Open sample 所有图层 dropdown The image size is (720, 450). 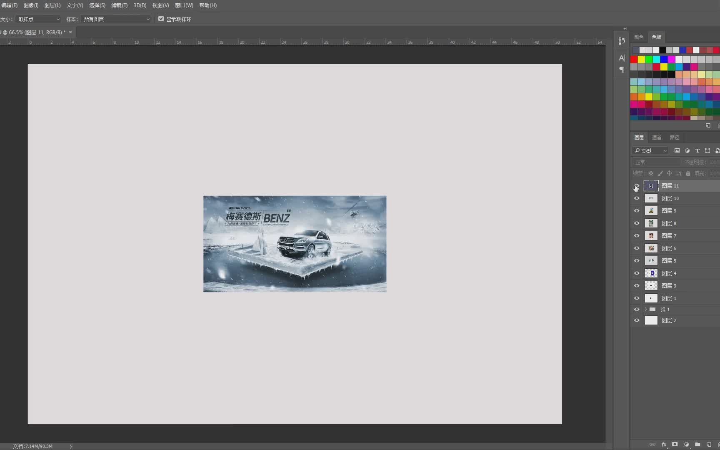pos(116,19)
